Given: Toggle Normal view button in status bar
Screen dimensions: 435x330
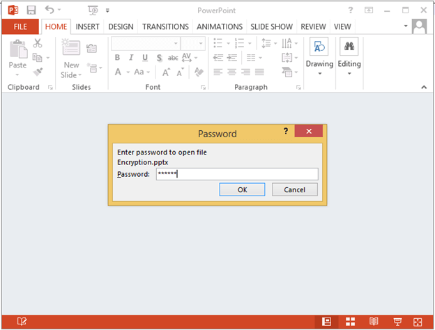Looking at the screenshot, I should pos(326,322).
